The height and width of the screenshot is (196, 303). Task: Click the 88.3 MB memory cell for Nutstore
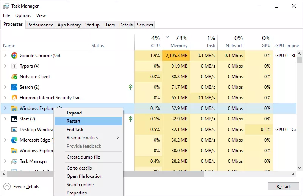(176, 77)
